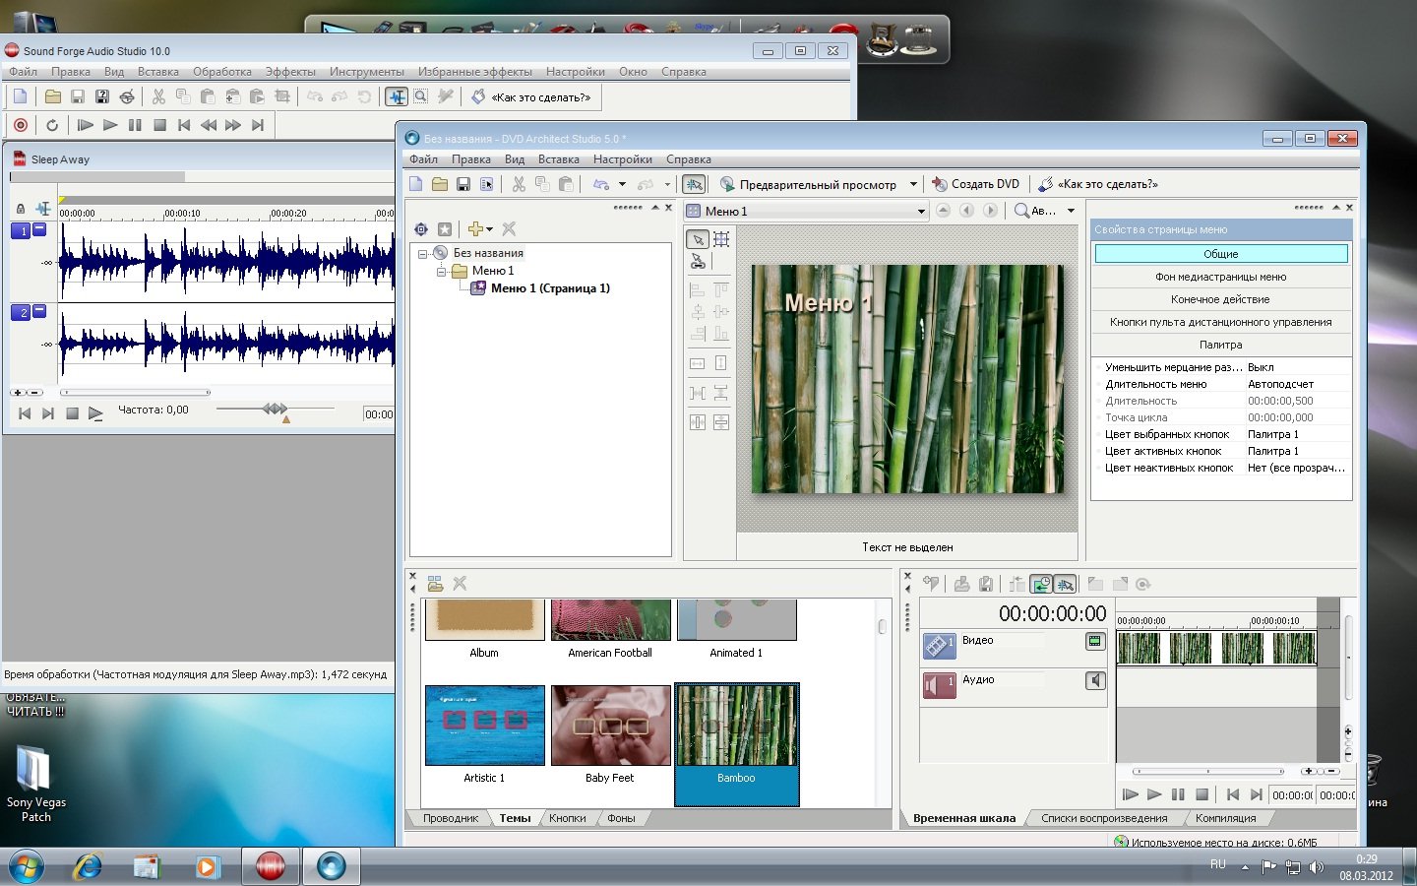Image resolution: width=1417 pixels, height=886 pixels.
Task: Collapse Без названия tree node
Action: (423, 254)
